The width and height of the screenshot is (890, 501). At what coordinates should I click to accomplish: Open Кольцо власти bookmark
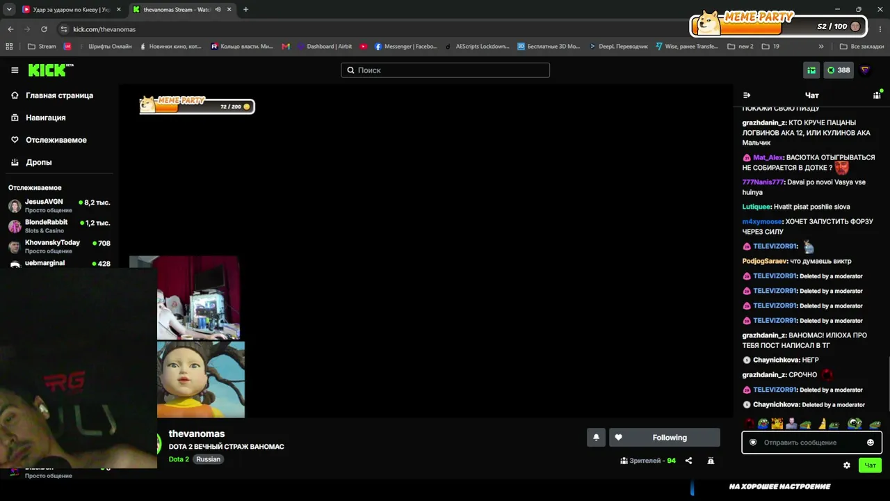tap(242, 47)
